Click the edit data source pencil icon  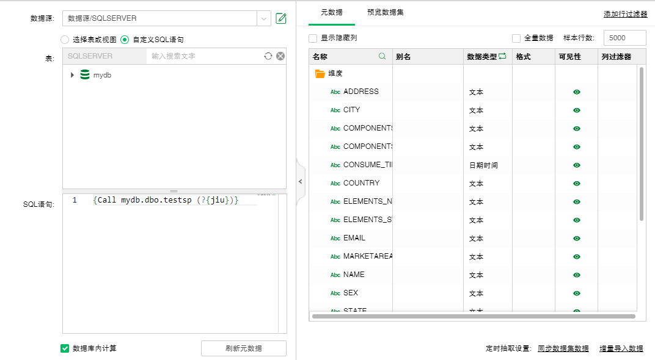(x=281, y=18)
